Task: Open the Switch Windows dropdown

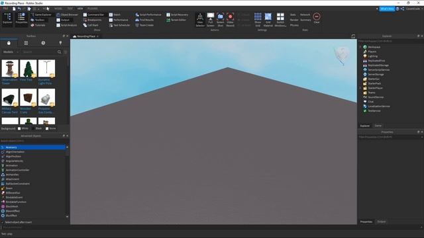Action: pos(280,20)
